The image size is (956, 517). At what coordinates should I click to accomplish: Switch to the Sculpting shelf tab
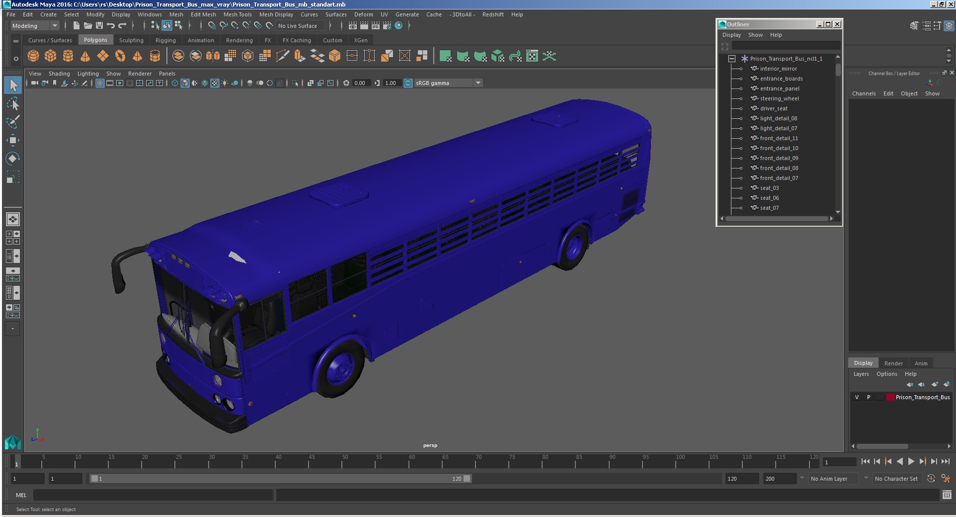pos(131,40)
